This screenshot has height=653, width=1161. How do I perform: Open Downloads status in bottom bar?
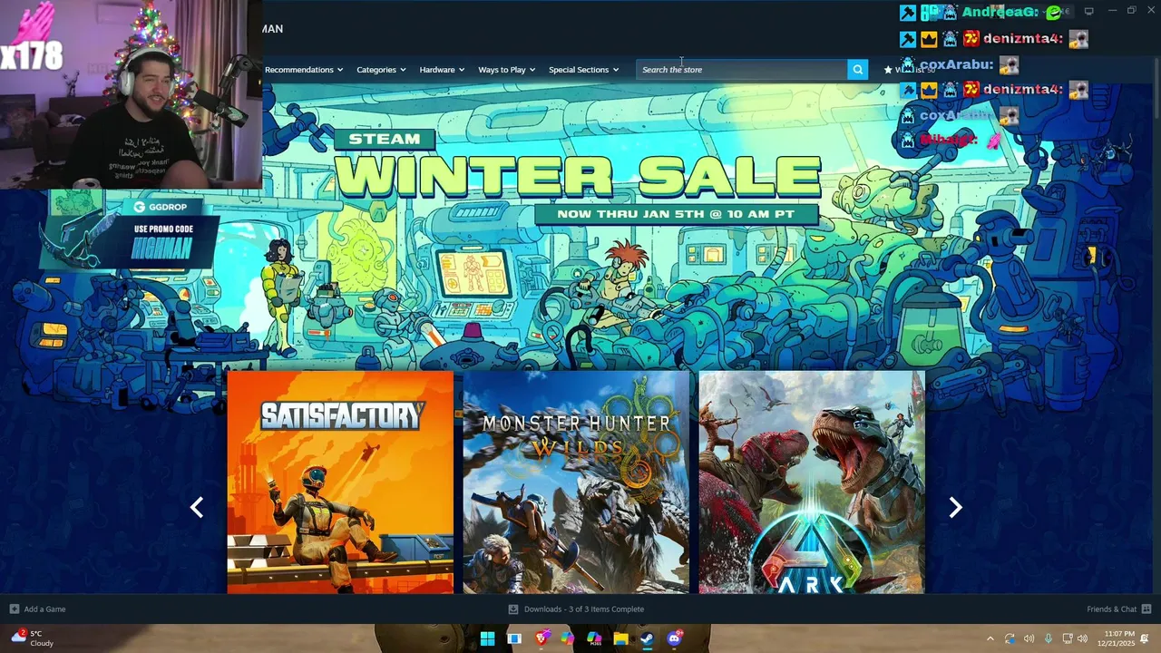click(x=576, y=609)
